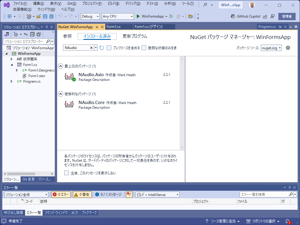Toggle the include prerelease checkbox
The width and height of the screenshot is (300, 225).
tap(109, 48)
